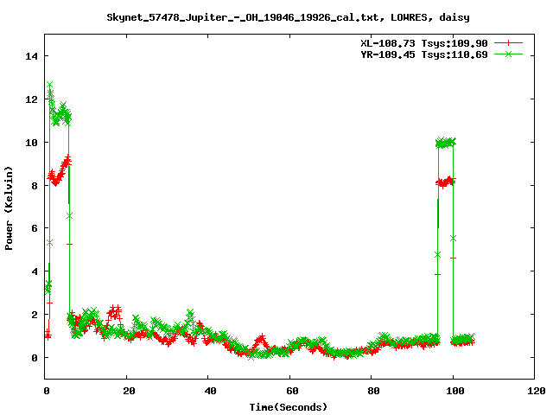Click the Power (Kelvin) y-axis label
This screenshot has height=415, width=553.
point(9,208)
